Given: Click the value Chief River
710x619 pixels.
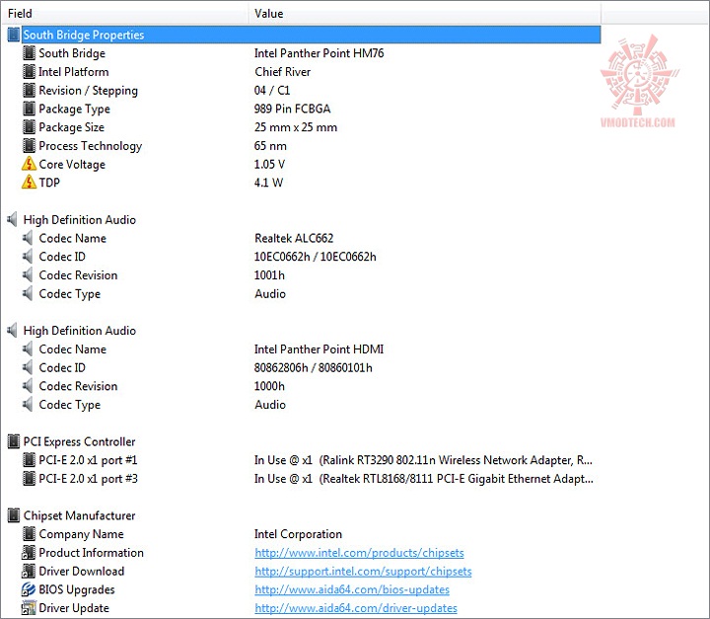Looking at the screenshot, I should point(283,72).
